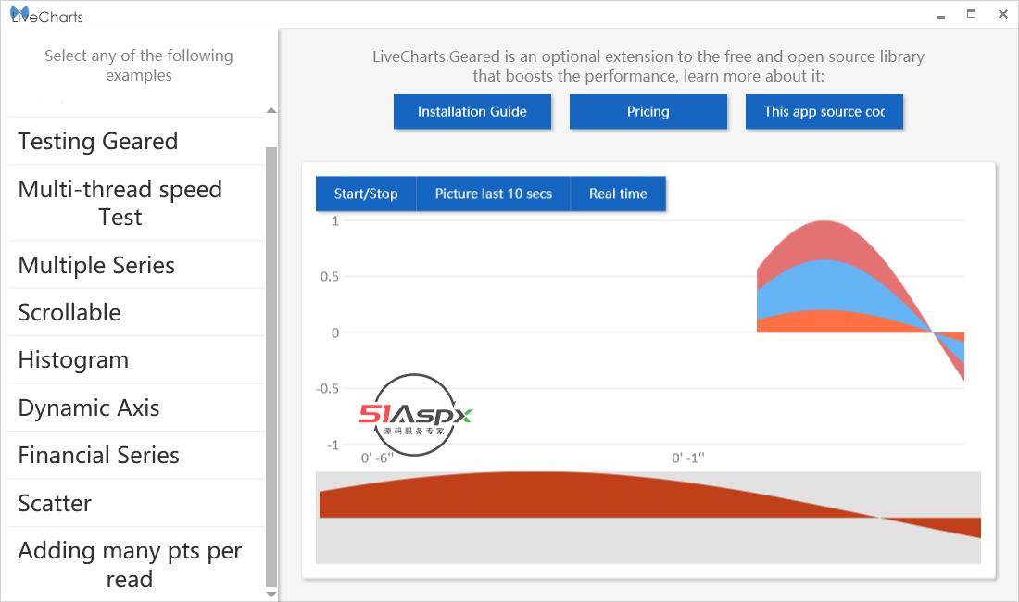The image size is (1019, 602).
Task: Click This app source code button
Action: (824, 112)
